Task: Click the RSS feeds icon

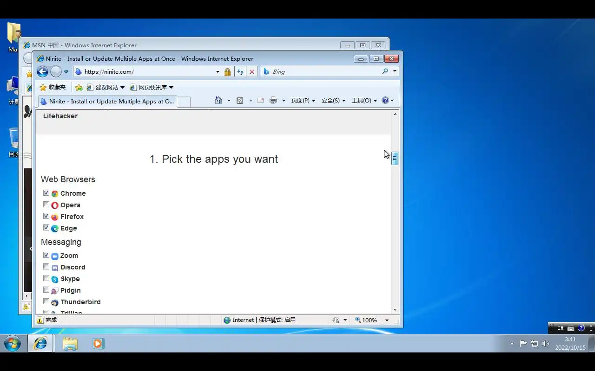Action: tap(240, 100)
